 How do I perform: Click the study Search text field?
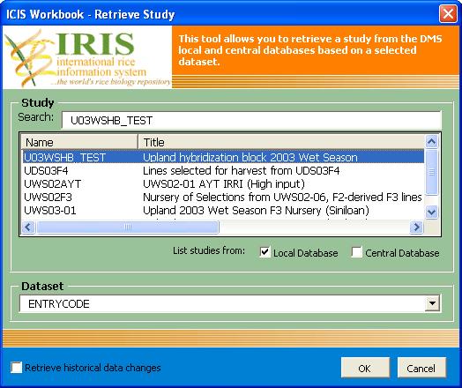pyautogui.click(x=251, y=120)
